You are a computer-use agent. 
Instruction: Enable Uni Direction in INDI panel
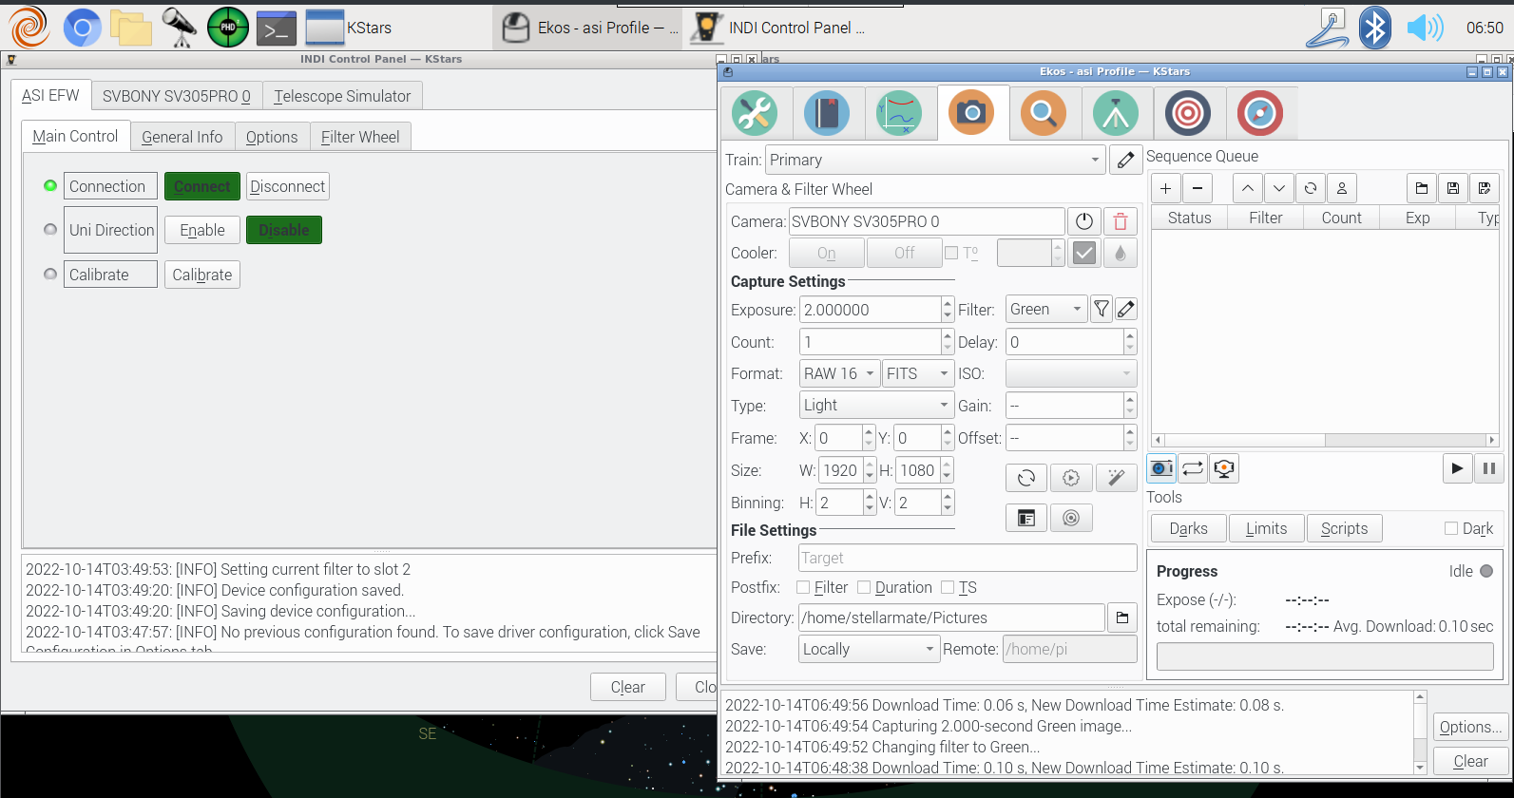[202, 230]
